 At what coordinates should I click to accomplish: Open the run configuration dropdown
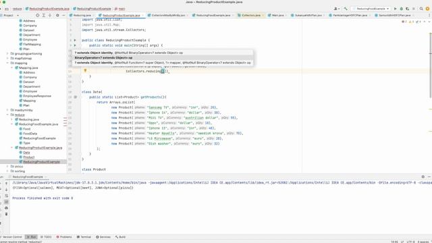(371, 9)
